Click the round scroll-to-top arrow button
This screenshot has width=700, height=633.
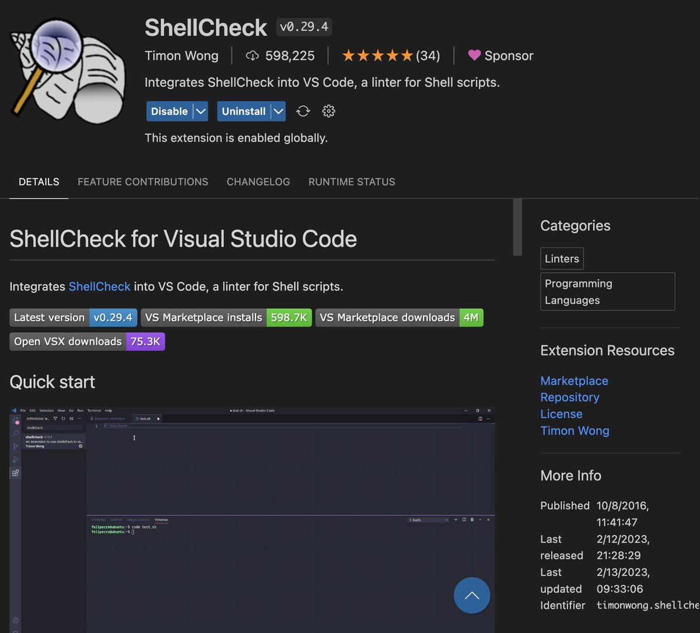(x=472, y=595)
